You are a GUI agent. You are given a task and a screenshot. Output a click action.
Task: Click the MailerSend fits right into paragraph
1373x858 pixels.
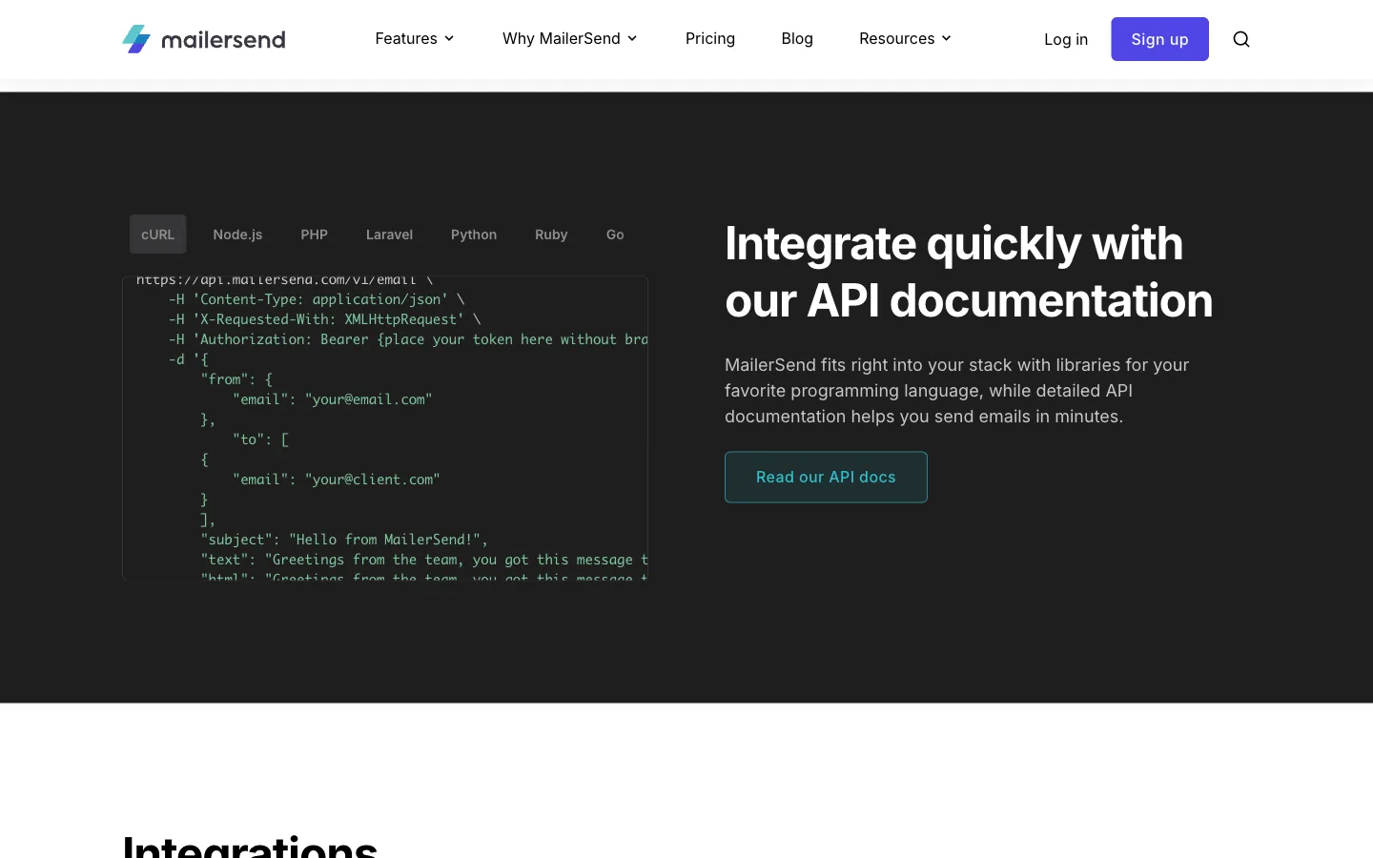click(x=957, y=391)
